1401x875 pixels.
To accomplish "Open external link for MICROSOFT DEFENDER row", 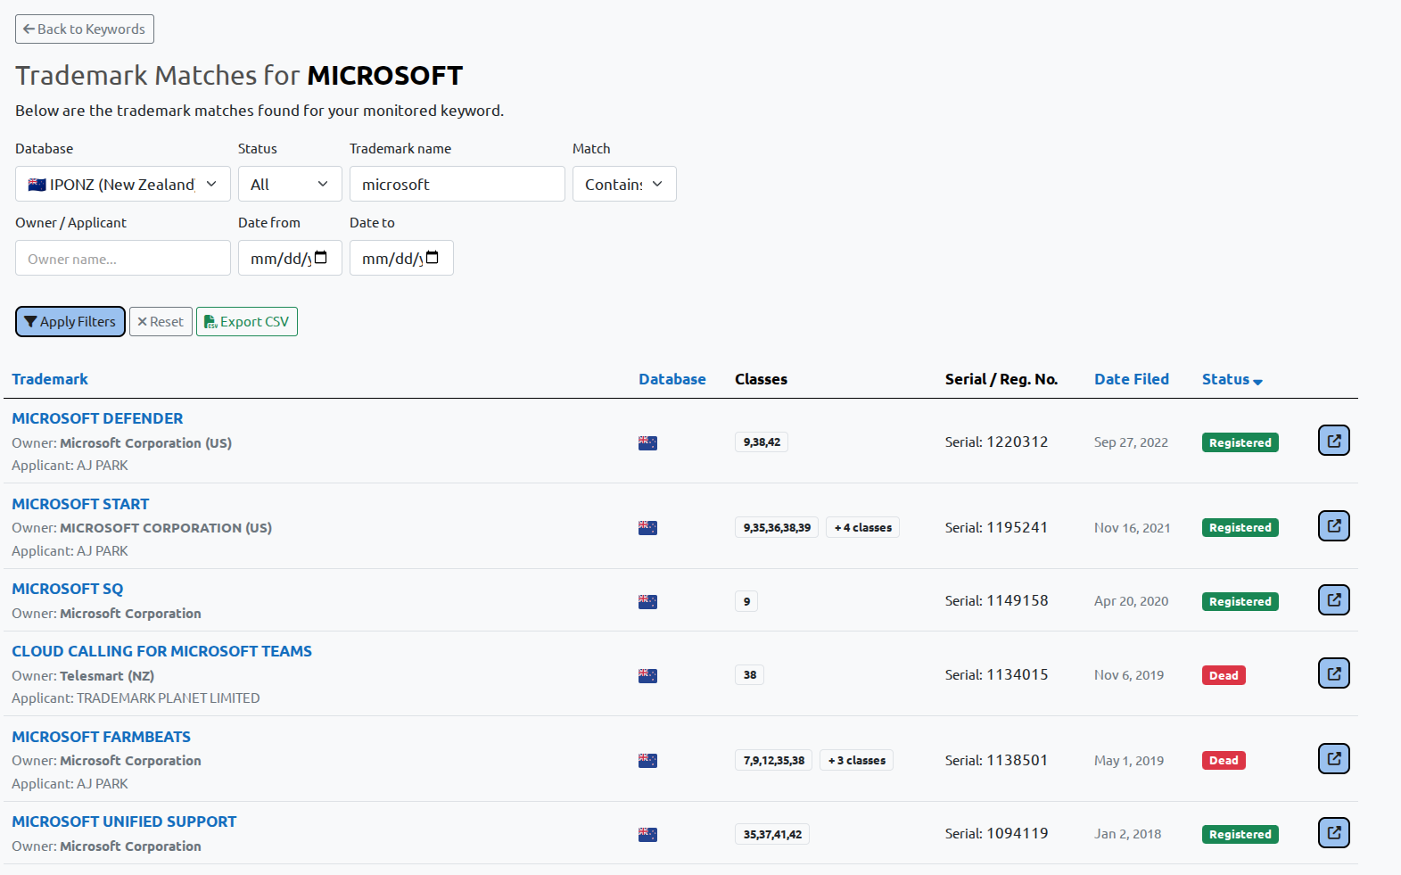I will [1333, 441].
